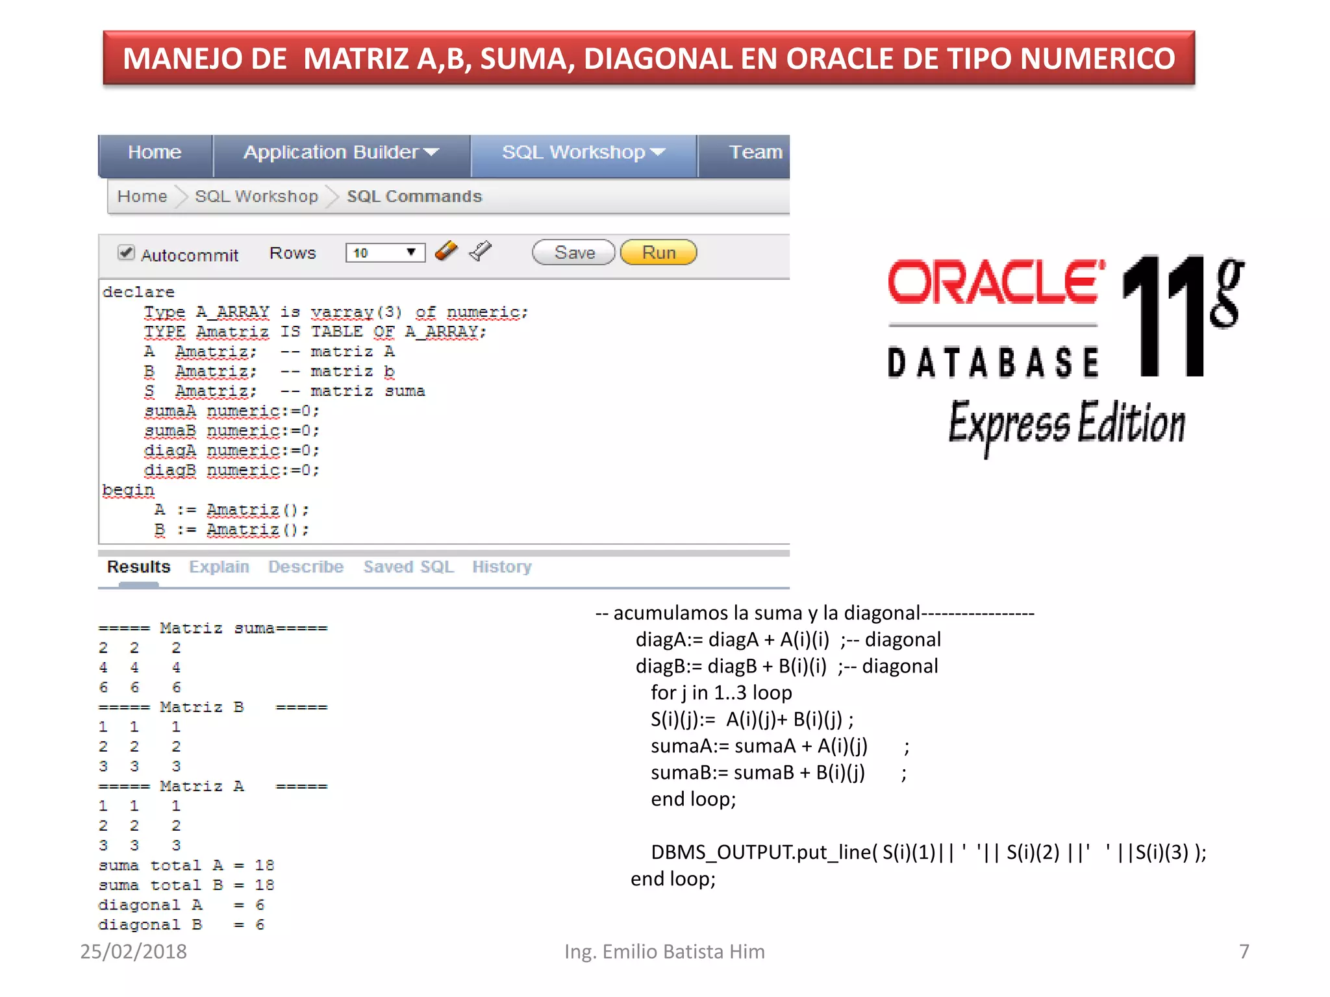Switch to the Describe tab
The image size is (1330, 997).
point(306,567)
